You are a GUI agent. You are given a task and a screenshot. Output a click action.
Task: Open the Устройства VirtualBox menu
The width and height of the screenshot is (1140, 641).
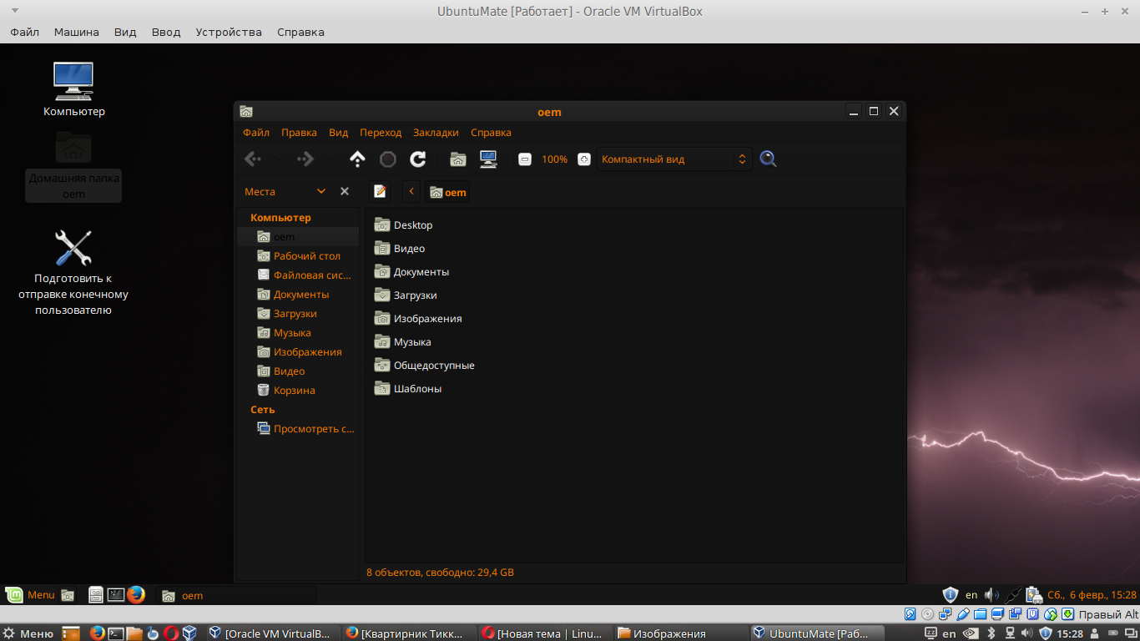coord(229,32)
